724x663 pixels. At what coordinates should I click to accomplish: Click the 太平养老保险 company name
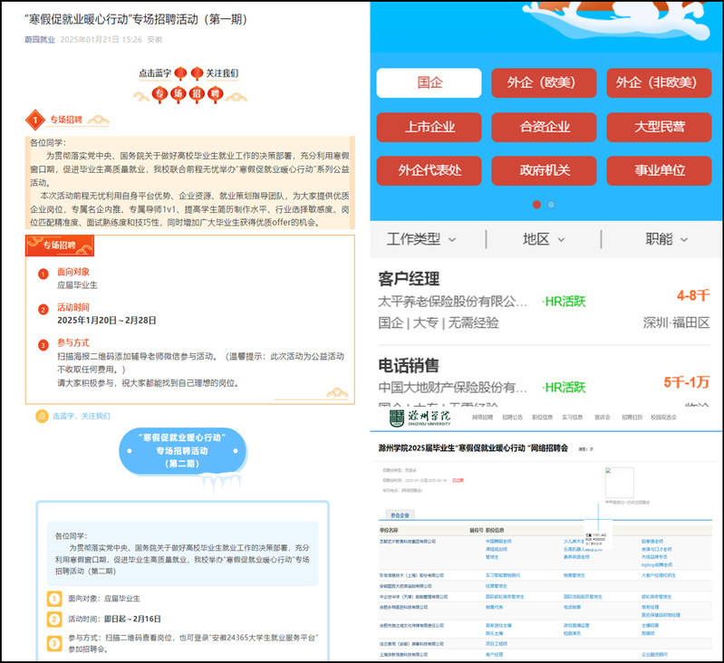(452, 302)
